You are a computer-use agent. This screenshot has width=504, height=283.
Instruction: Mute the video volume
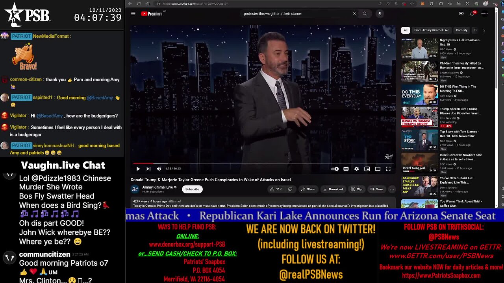(x=159, y=169)
